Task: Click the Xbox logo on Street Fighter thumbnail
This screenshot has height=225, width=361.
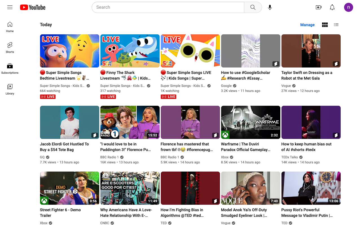Action: [44, 201]
